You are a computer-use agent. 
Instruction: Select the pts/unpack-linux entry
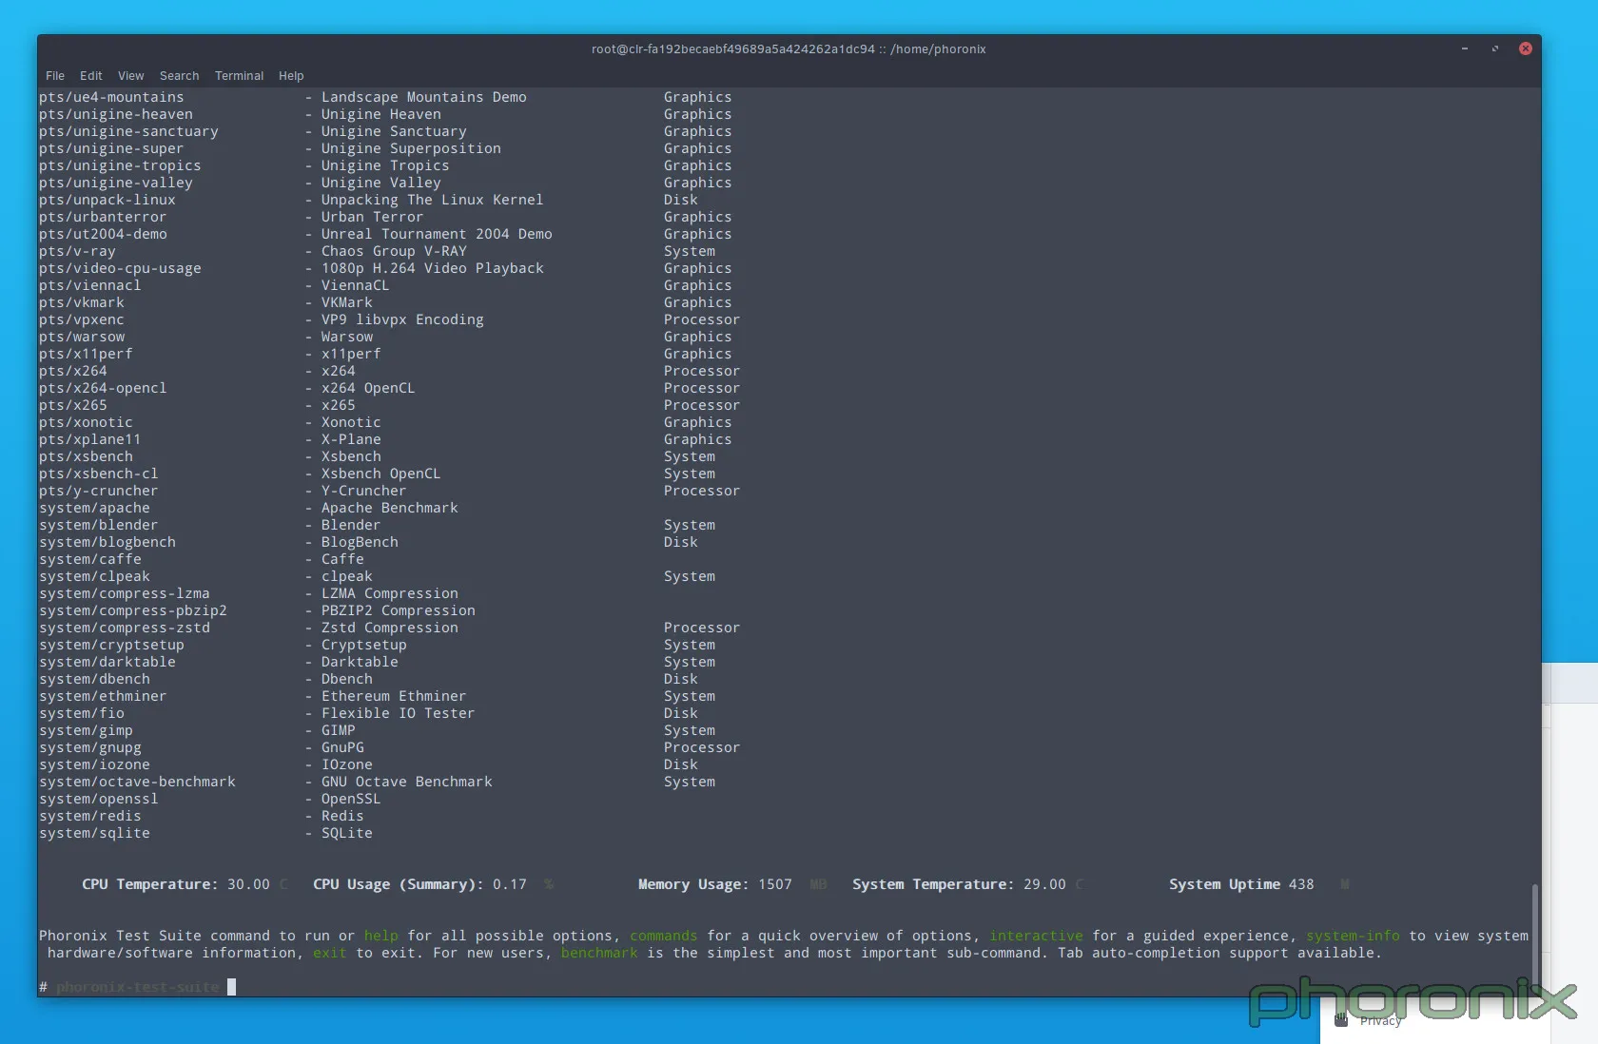coord(107,200)
